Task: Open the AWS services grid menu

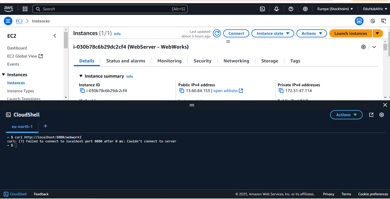Action: click(x=25, y=9)
